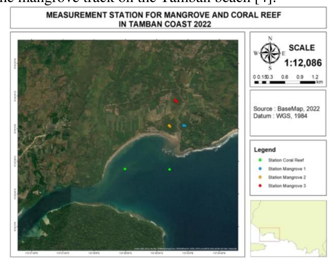Click the '1.2' label on scale bar
This screenshot has height=259, width=335.
tap(315, 77)
